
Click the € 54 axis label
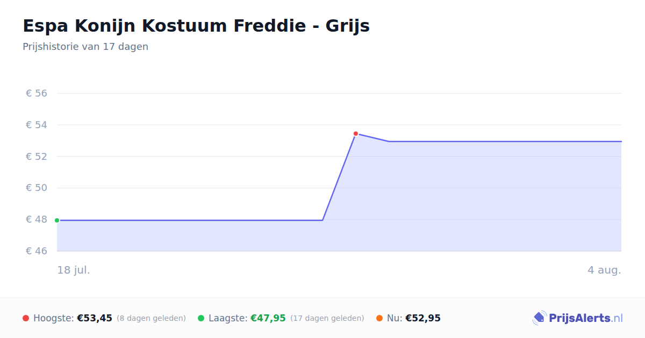pos(37,125)
